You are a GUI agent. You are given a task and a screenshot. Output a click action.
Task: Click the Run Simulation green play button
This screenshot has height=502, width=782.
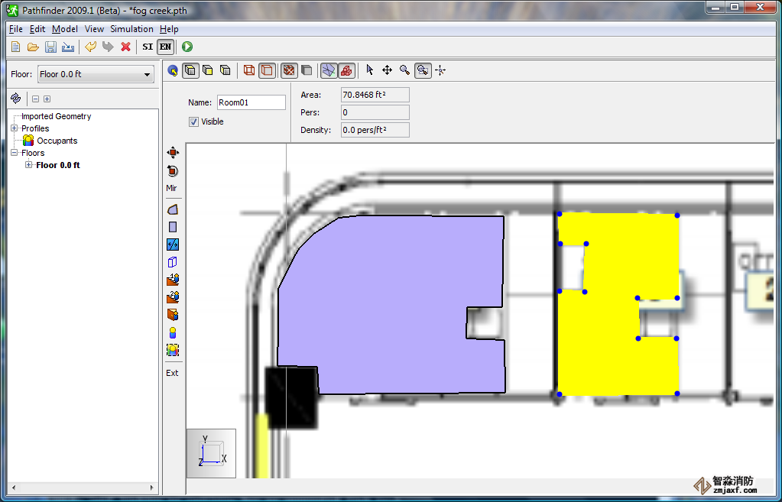pyautogui.click(x=187, y=47)
